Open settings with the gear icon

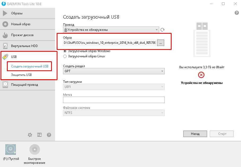tap(30, 135)
